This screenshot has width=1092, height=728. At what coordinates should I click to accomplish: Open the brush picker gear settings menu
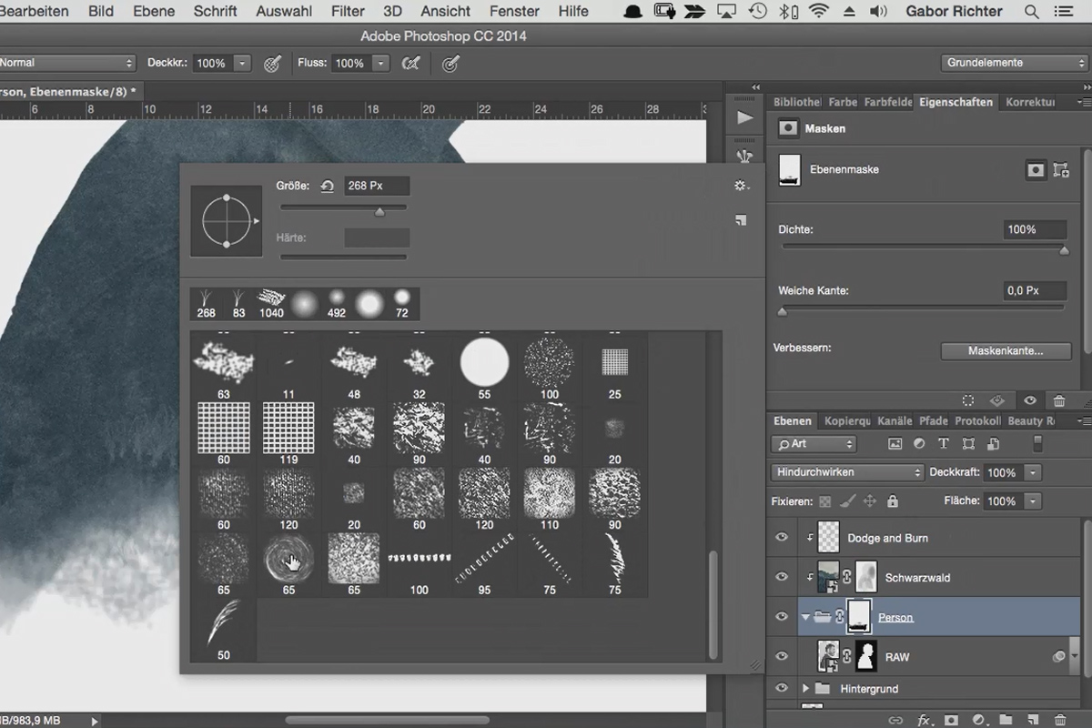pos(741,186)
